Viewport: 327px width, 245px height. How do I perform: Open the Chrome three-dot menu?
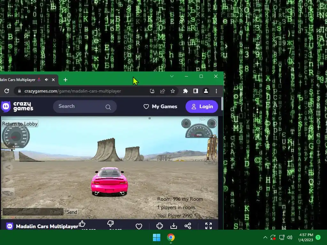click(216, 91)
